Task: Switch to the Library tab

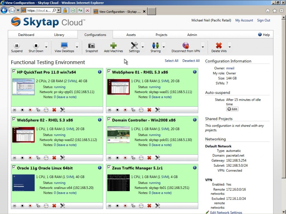Action: coord(59,35)
